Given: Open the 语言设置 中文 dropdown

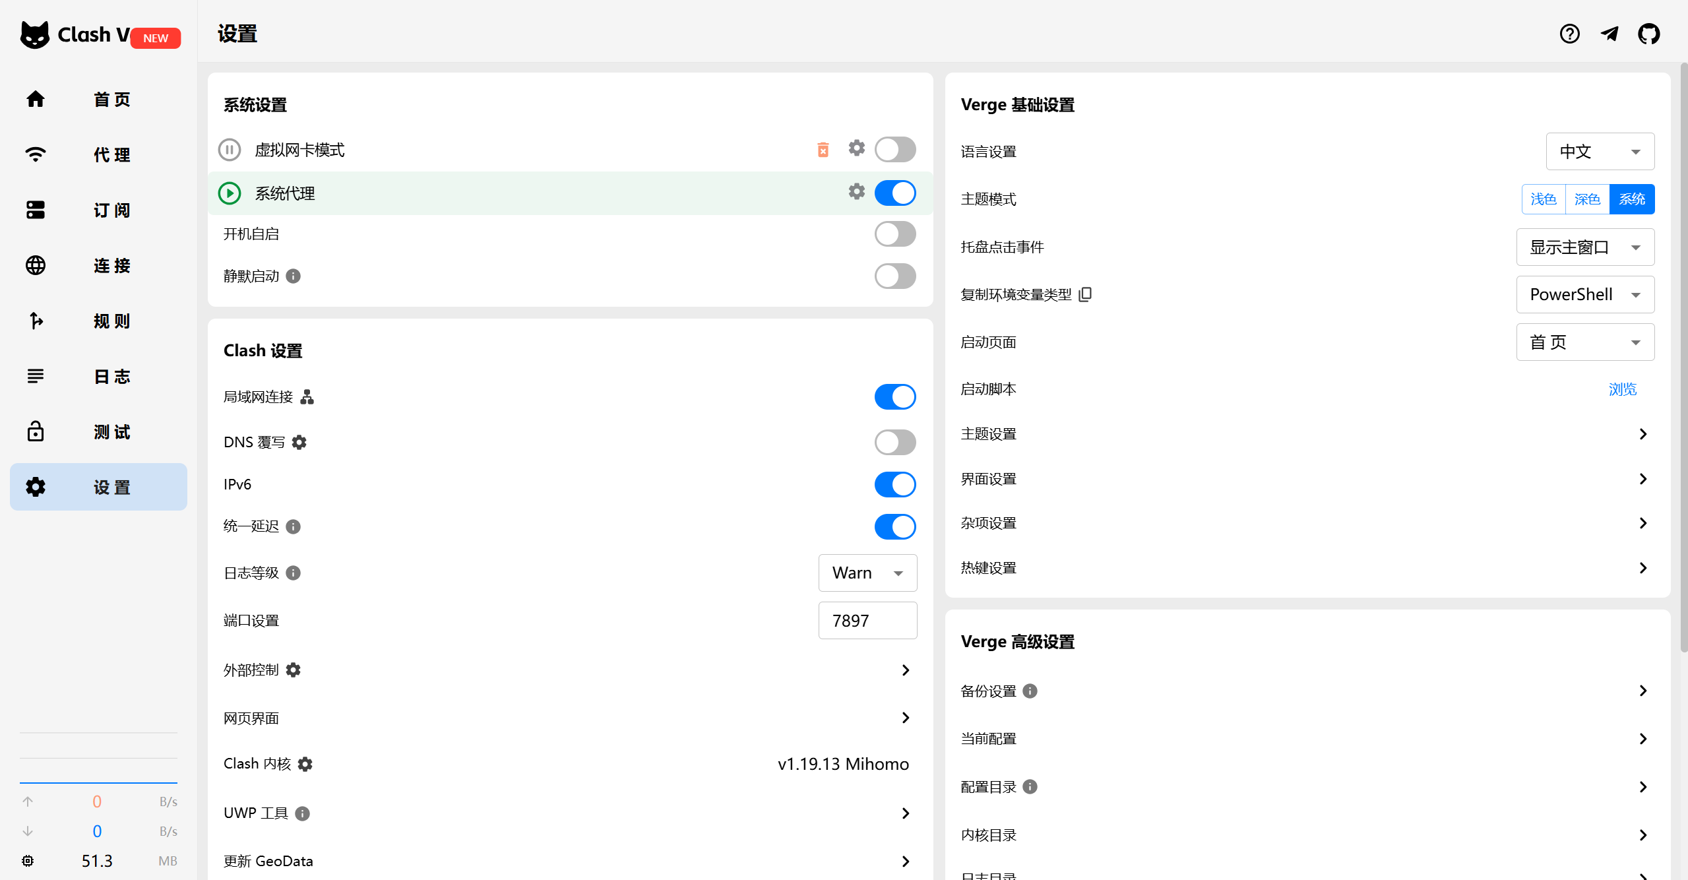Looking at the screenshot, I should click(x=1599, y=152).
